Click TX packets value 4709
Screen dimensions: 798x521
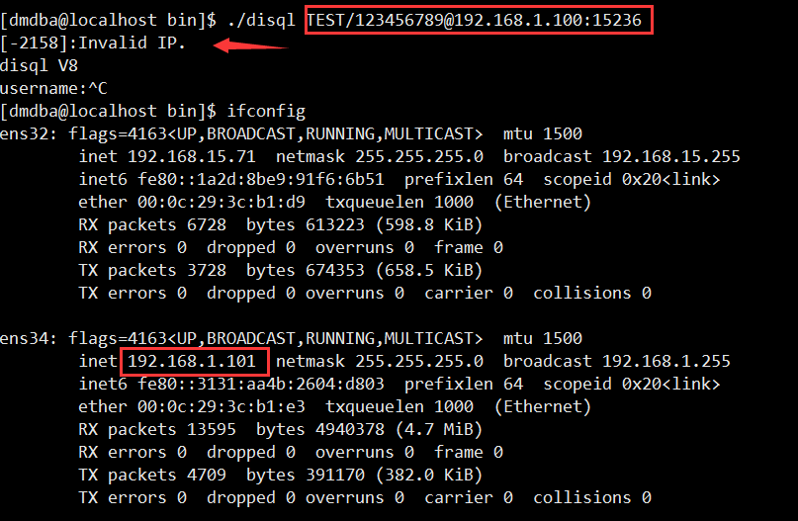[x=206, y=475]
